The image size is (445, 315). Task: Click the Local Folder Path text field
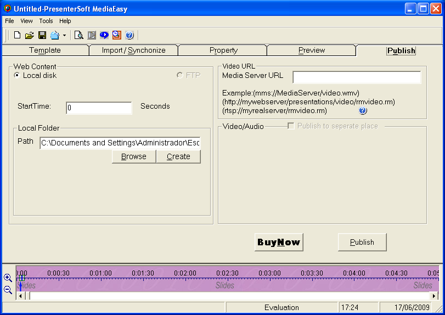pyautogui.click(x=120, y=143)
